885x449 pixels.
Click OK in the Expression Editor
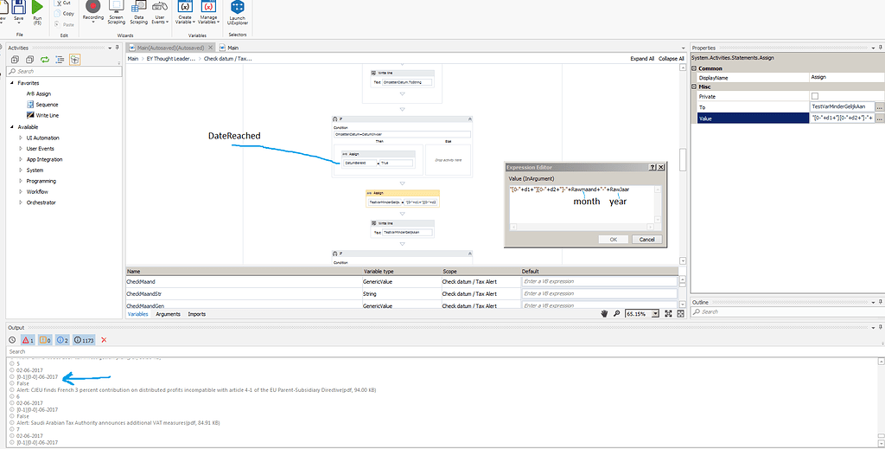(613, 240)
